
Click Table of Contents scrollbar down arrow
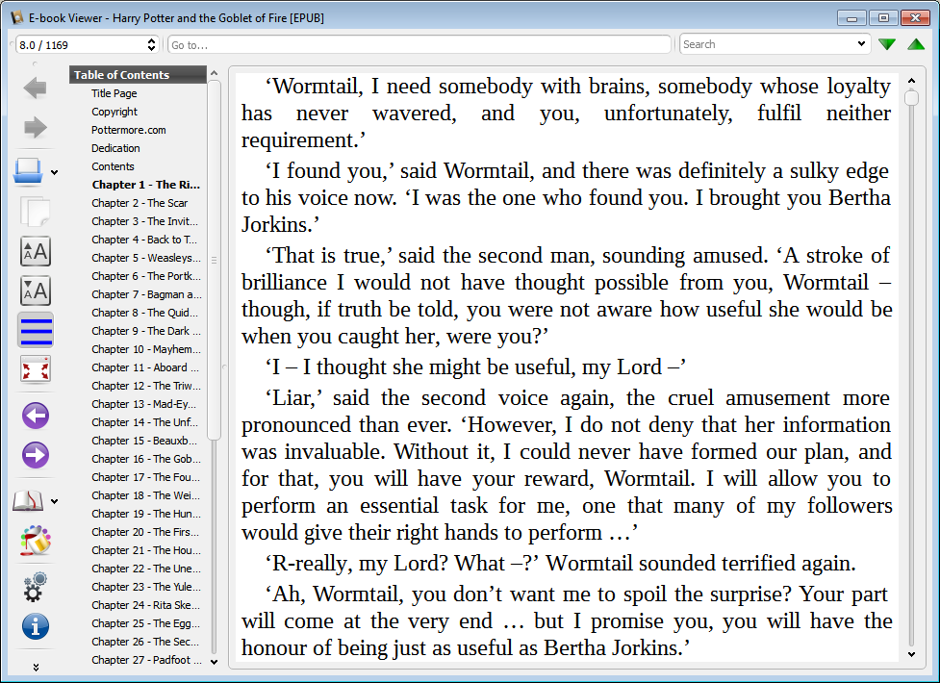pyautogui.click(x=214, y=662)
